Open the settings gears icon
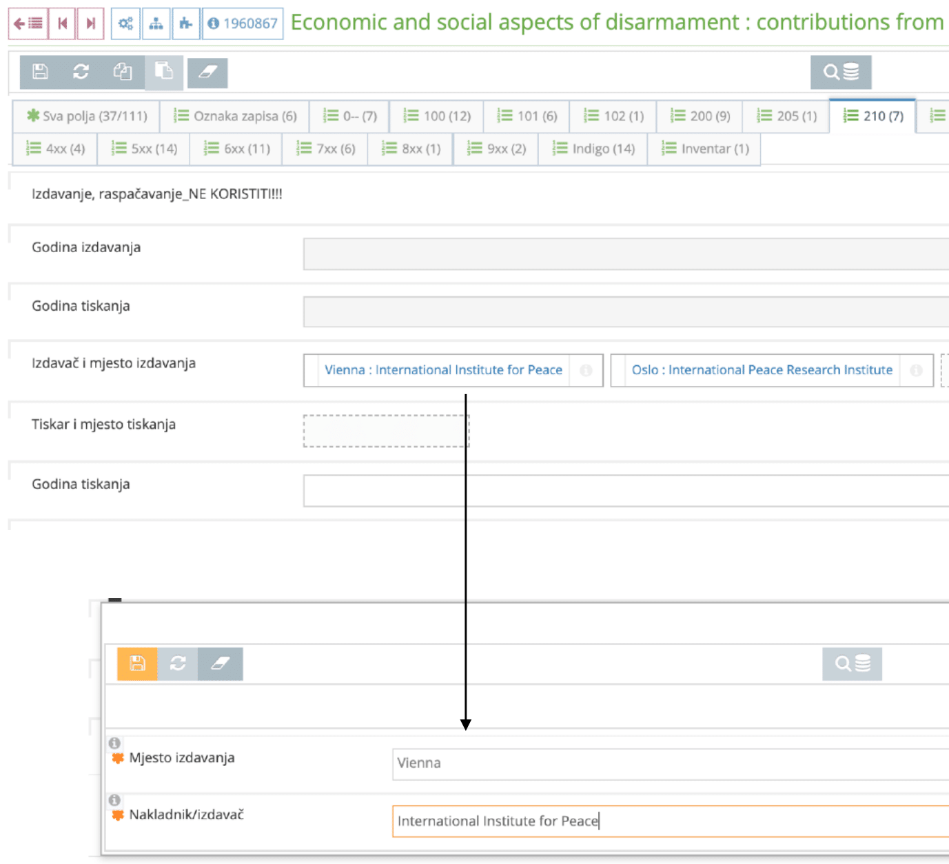The image size is (949, 864). (125, 22)
